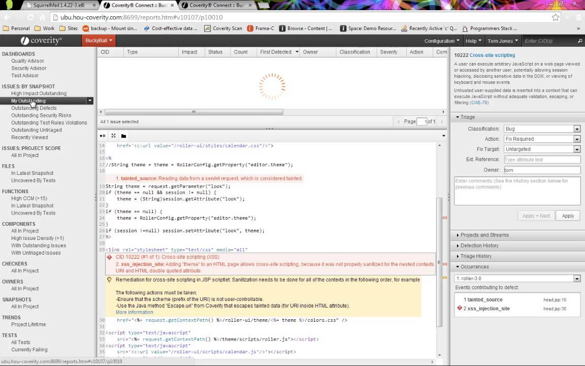The width and height of the screenshot is (585, 366).
Task: Click the expand source view icon
Action: (x=113, y=136)
